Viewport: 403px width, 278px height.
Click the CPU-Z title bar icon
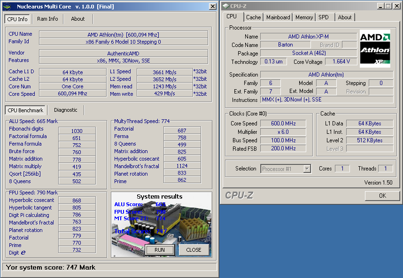pyautogui.click(x=226, y=6)
